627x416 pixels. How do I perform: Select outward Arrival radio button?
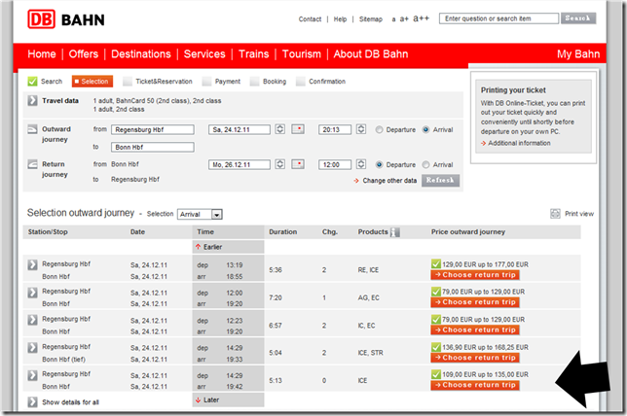pyautogui.click(x=425, y=129)
